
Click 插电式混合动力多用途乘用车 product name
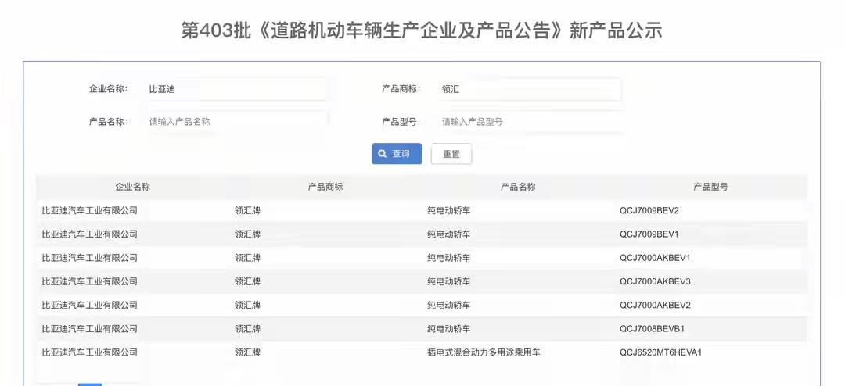coord(484,352)
